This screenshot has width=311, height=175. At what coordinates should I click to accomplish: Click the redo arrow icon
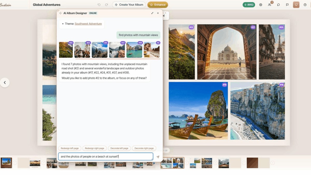tap(107, 5)
